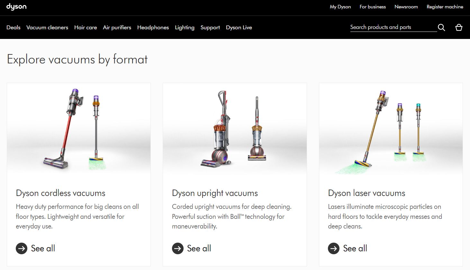Click arrow icon under upright vacuums

click(x=178, y=248)
